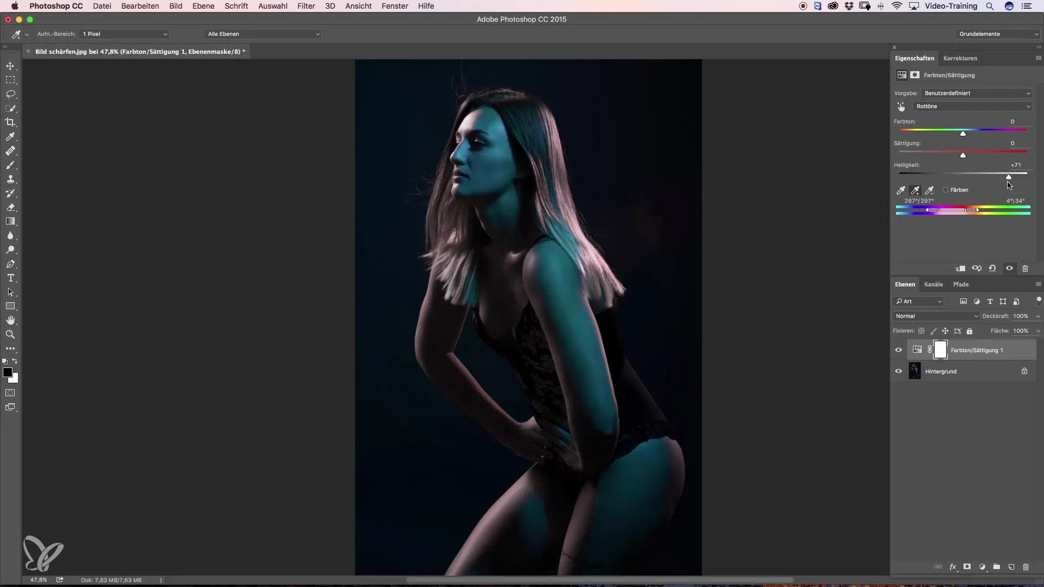Viewport: 1044px width, 587px height.
Task: Open the Fläche fill dropdown arrow
Action: click(1038, 331)
